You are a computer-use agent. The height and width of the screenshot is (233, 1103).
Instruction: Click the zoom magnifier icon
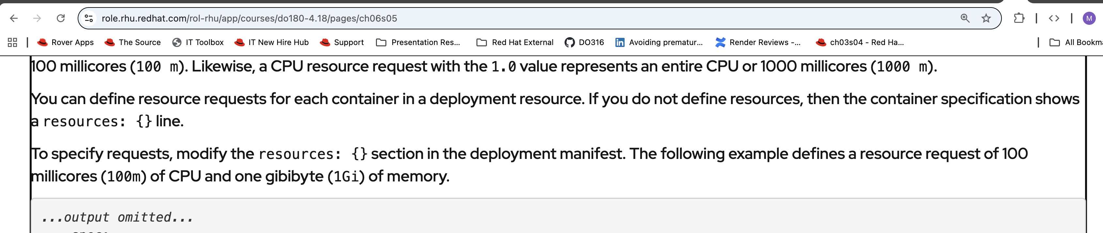(x=965, y=18)
